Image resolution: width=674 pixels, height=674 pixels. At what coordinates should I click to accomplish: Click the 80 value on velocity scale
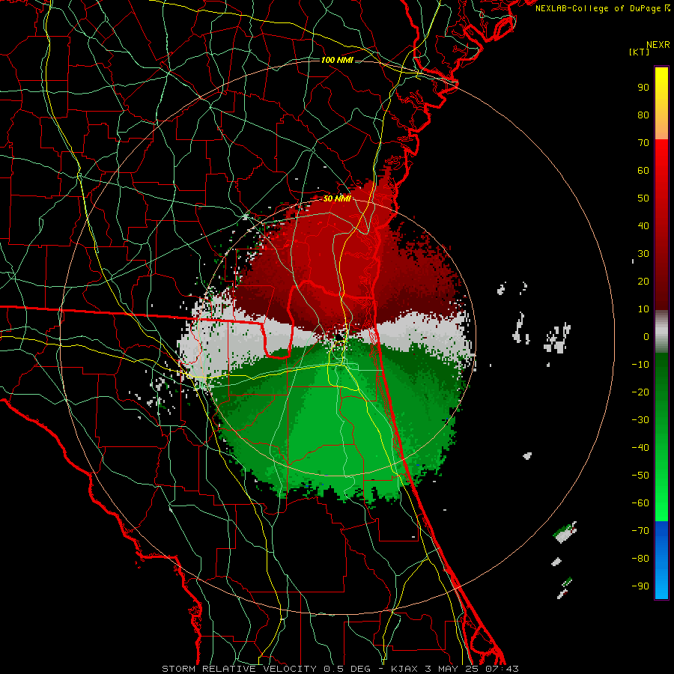(x=643, y=115)
